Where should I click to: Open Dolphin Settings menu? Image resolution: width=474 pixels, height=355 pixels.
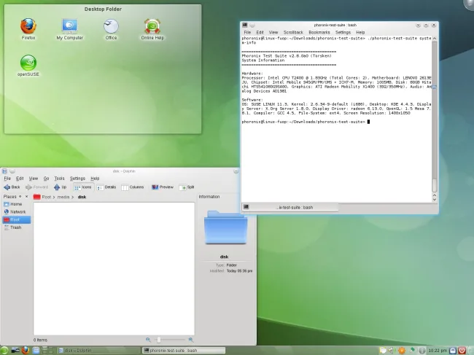click(x=77, y=179)
